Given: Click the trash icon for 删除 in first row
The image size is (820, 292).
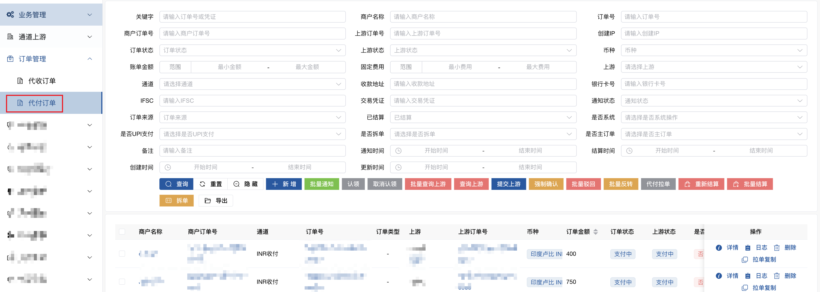Looking at the screenshot, I should click(x=777, y=248).
